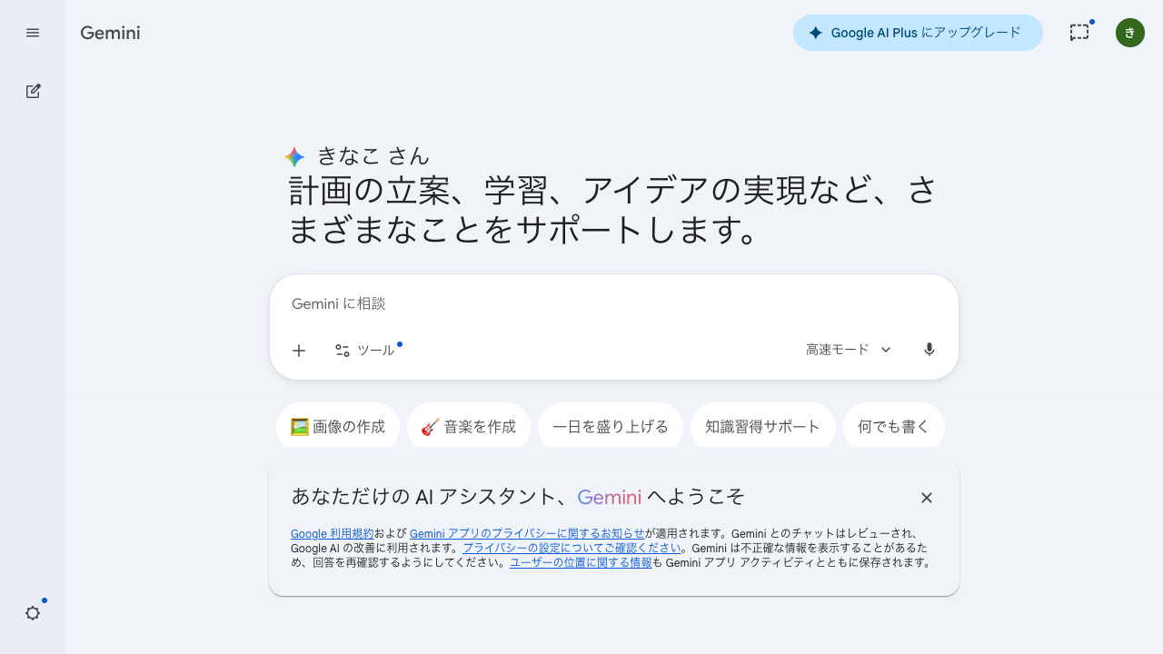Dismiss the Gemini welcome notice card
Image resolution: width=1163 pixels, height=654 pixels.
[926, 498]
